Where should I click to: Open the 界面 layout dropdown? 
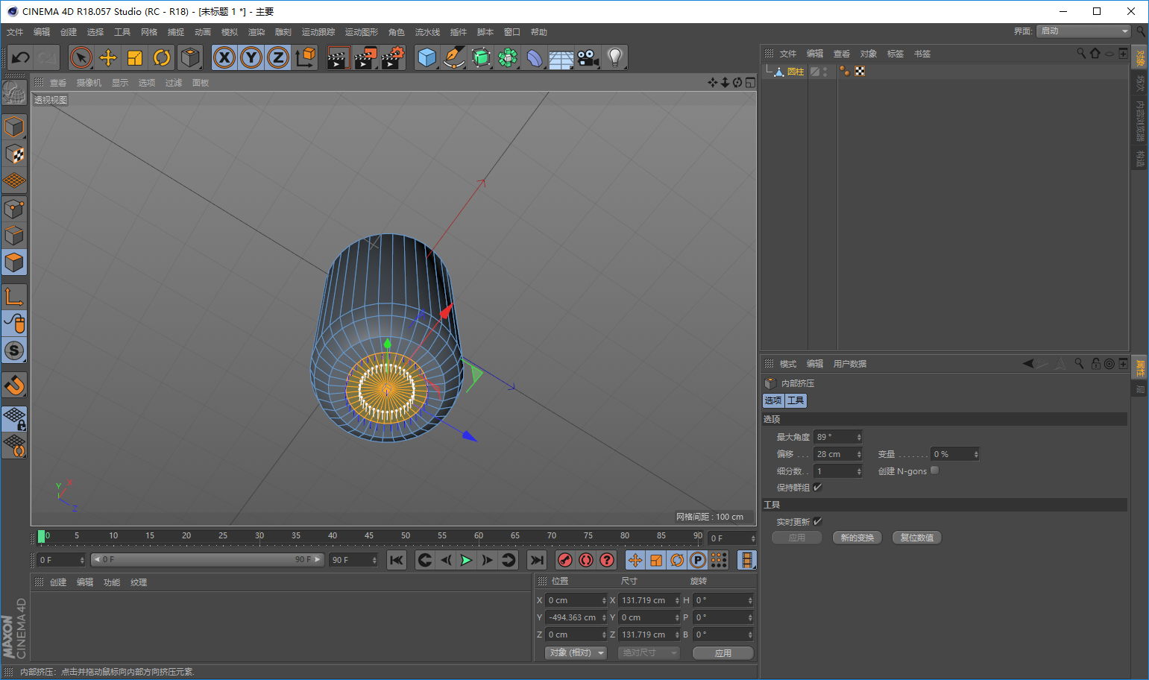[x=1083, y=31]
